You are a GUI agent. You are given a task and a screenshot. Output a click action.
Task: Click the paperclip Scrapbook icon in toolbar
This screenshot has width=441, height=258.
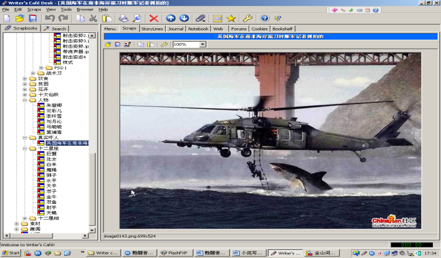[x=201, y=19]
